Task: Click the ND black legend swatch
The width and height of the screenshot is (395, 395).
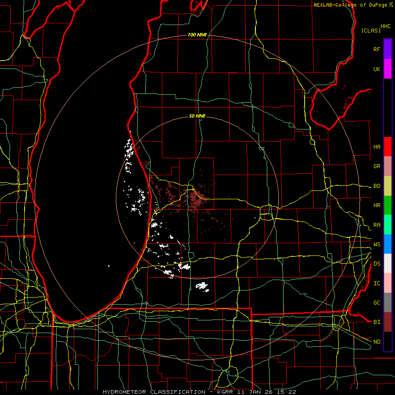Action: [x=388, y=341]
